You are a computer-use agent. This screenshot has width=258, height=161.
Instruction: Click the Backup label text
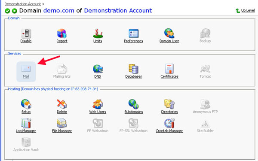(205, 41)
